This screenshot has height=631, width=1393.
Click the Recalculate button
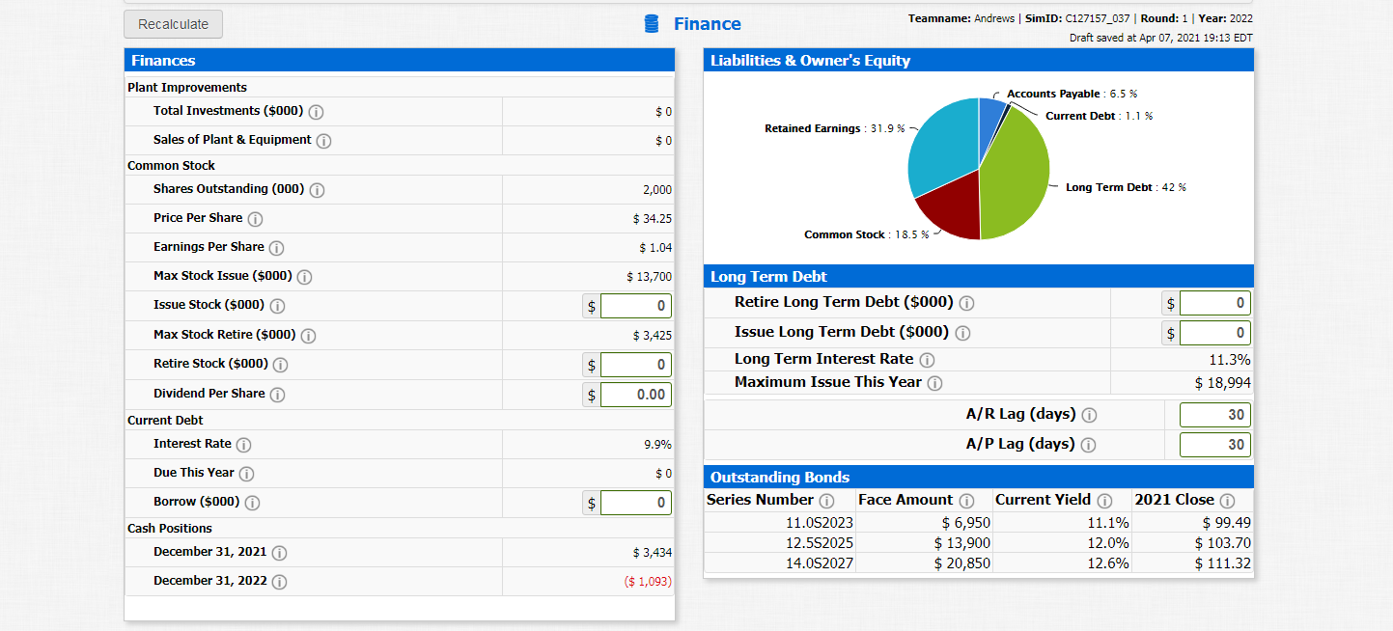(x=174, y=24)
